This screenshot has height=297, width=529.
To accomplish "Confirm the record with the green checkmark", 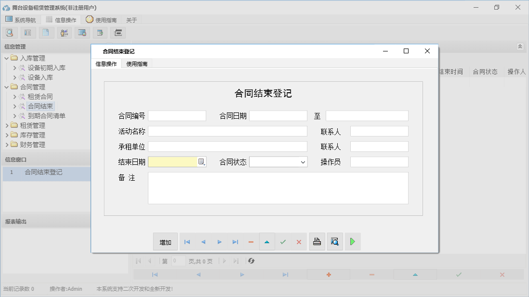I will [x=283, y=242].
